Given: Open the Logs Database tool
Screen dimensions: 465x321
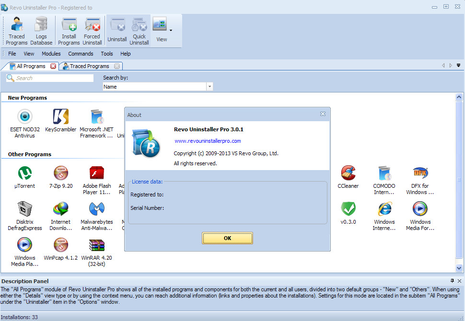Looking at the screenshot, I should pos(41,31).
